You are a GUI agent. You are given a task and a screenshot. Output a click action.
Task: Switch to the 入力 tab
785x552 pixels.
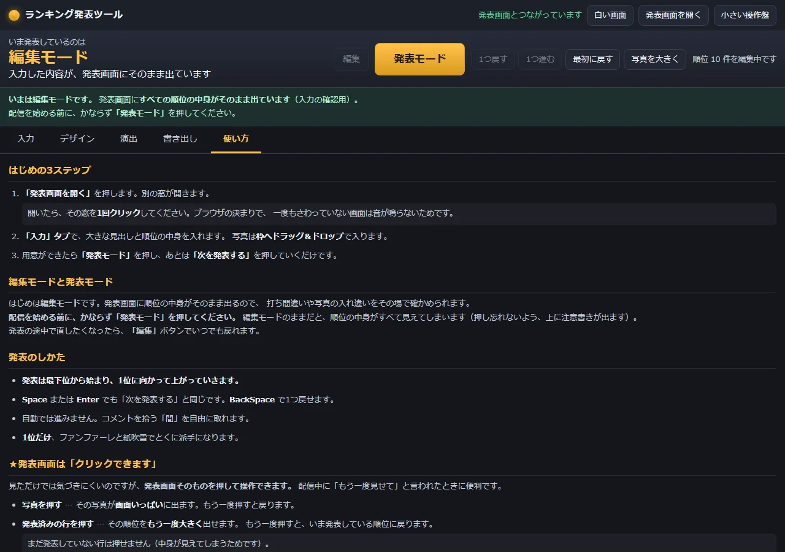[26, 139]
